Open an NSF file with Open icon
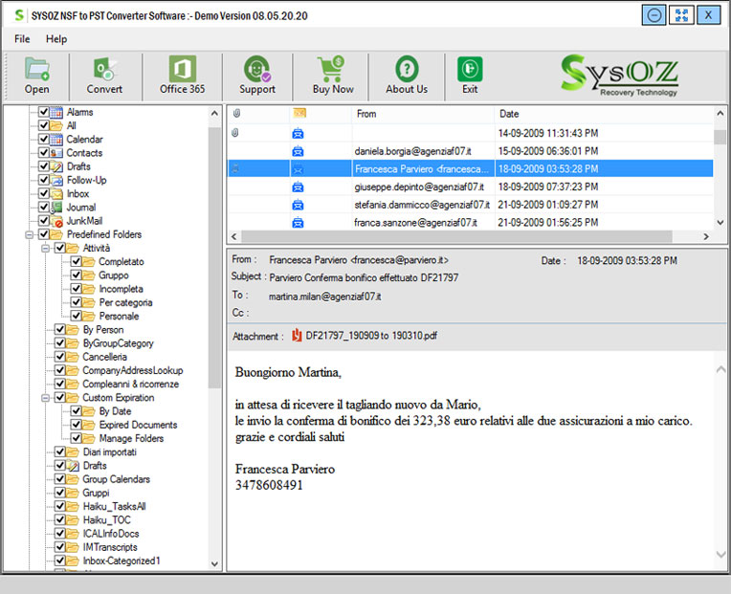731x594 pixels. [36, 69]
